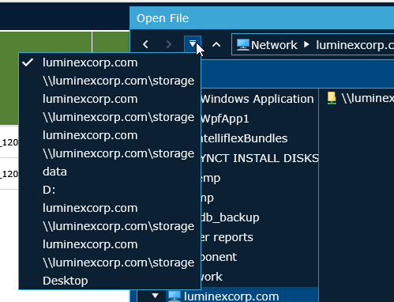Click the back navigation arrow

(145, 44)
